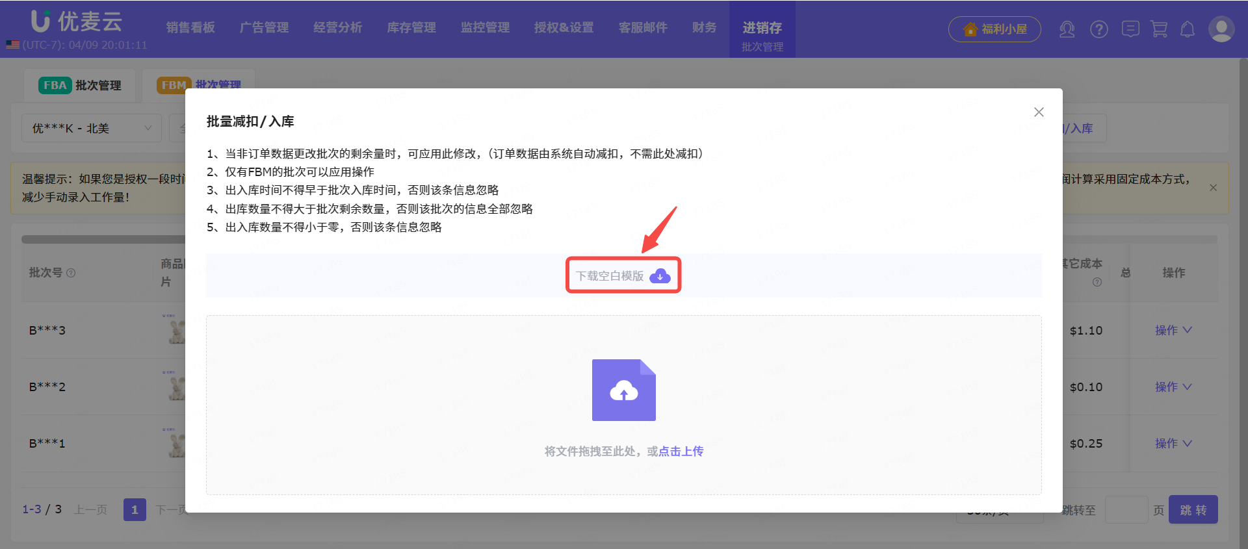
Task: Expand 操作 dropdown for batch B***1
Action: point(1173,443)
